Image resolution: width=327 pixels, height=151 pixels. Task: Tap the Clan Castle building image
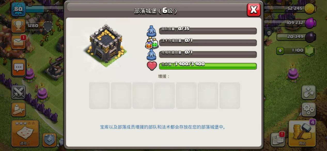[105, 45]
